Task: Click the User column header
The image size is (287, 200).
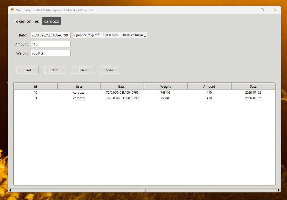Action: pos(79,87)
